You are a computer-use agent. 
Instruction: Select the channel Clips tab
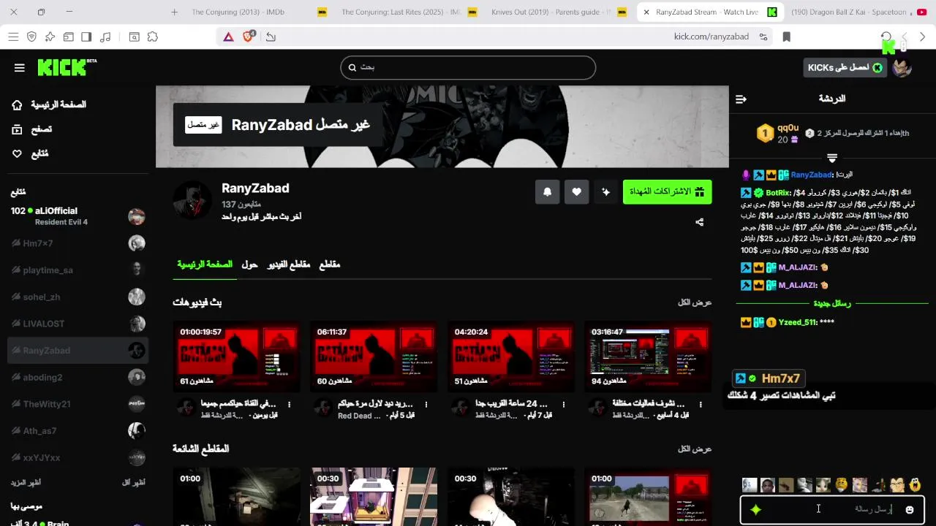click(x=330, y=264)
